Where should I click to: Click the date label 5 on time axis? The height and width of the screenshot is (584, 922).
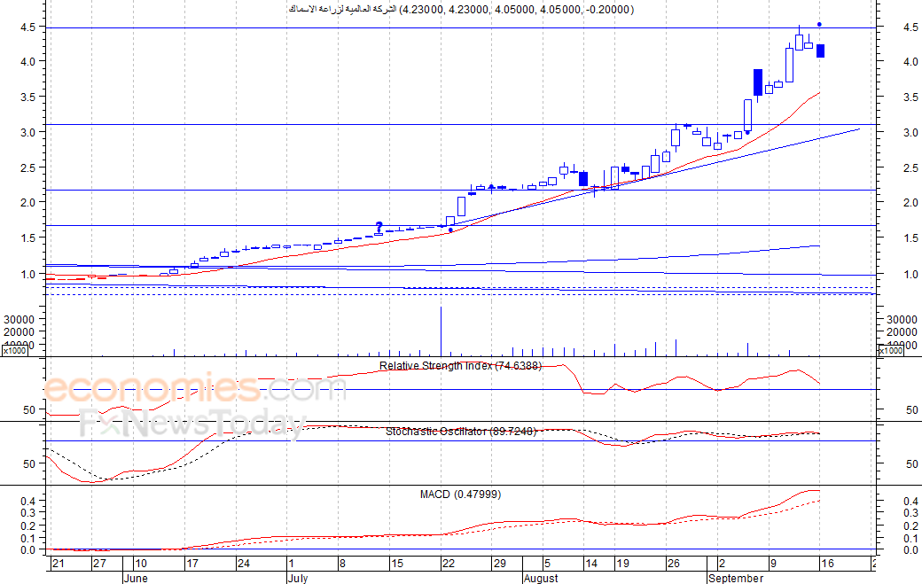547,564
